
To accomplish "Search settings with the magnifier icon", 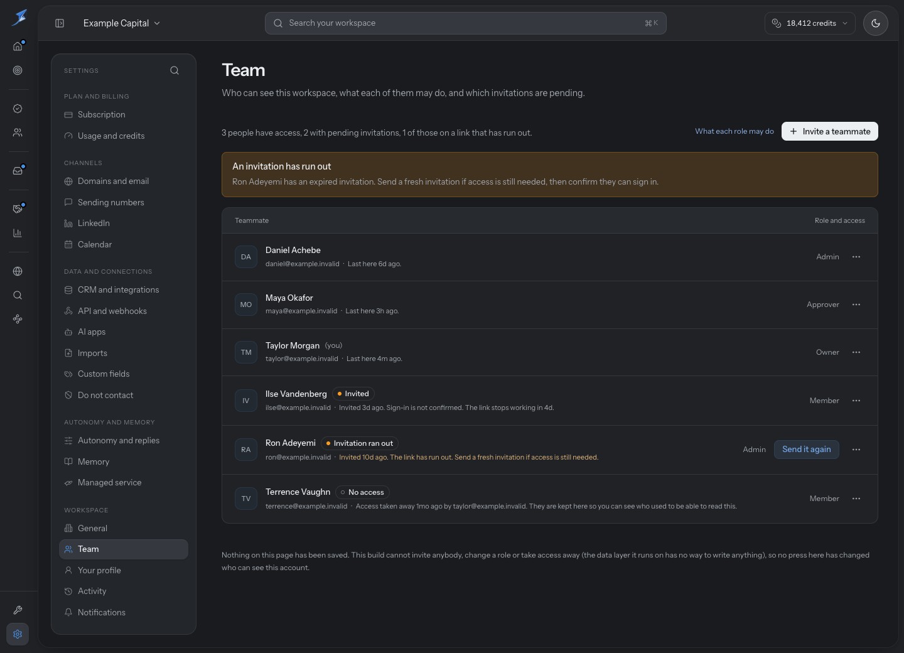I will [x=175, y=70].
